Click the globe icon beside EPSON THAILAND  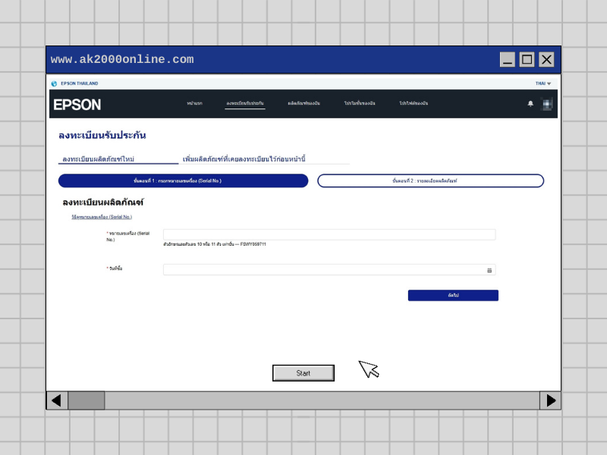tap(54, 83)
